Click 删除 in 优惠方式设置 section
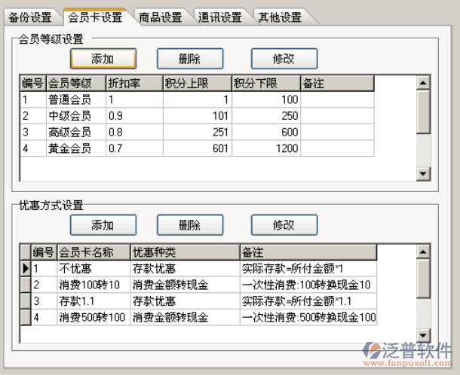 [189, 225]
